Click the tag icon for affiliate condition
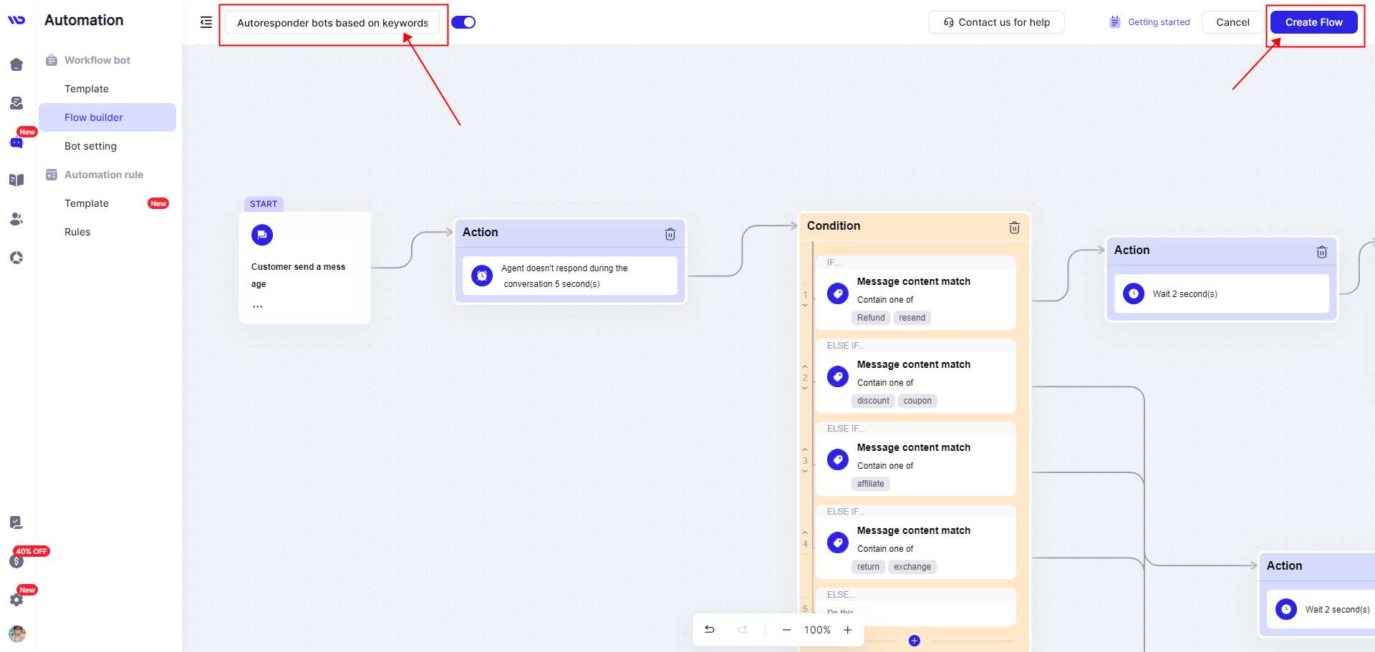Image resolution: width=1375 pixels, height=652 pixels. pos(838,459)
